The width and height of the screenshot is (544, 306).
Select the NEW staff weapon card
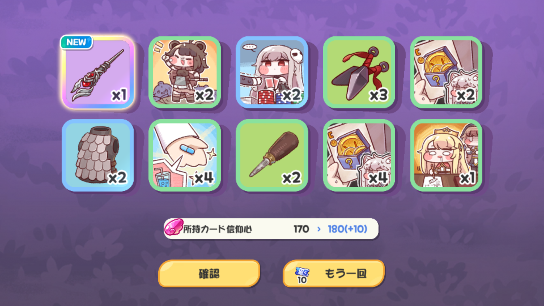pyautogui.click(x=98, y=72)
